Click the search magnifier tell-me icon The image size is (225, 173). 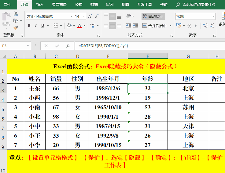point(178,5)
